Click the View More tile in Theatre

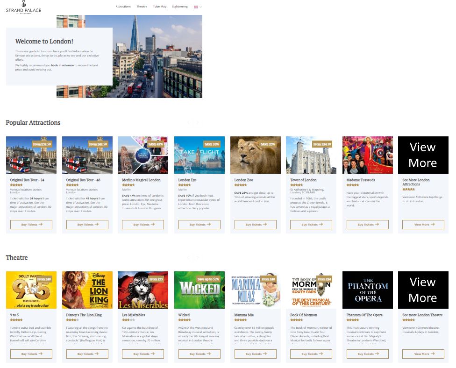423,290
